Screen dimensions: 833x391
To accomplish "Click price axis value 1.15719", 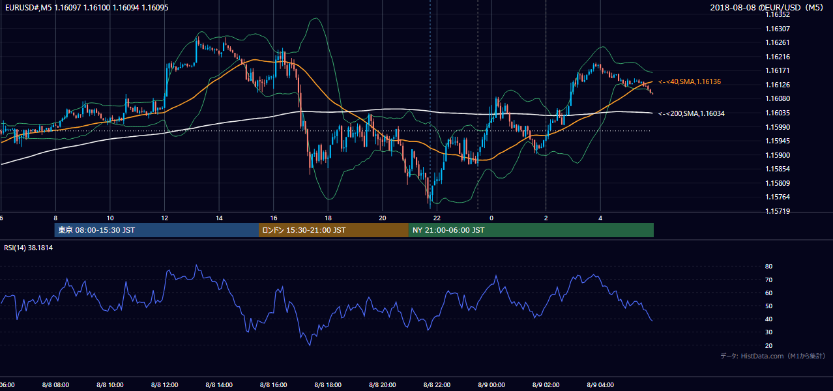I will [x=778, y=211].
